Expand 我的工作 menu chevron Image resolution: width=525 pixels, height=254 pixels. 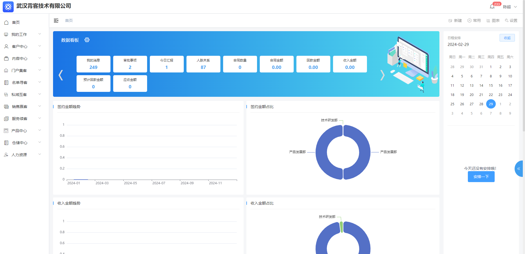(40, 34)
